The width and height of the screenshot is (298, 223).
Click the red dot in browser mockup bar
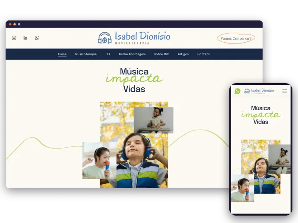click(10, 24)
